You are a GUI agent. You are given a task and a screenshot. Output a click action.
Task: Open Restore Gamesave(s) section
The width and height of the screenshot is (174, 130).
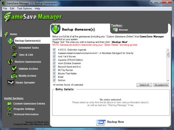click(x=28, y=62)
